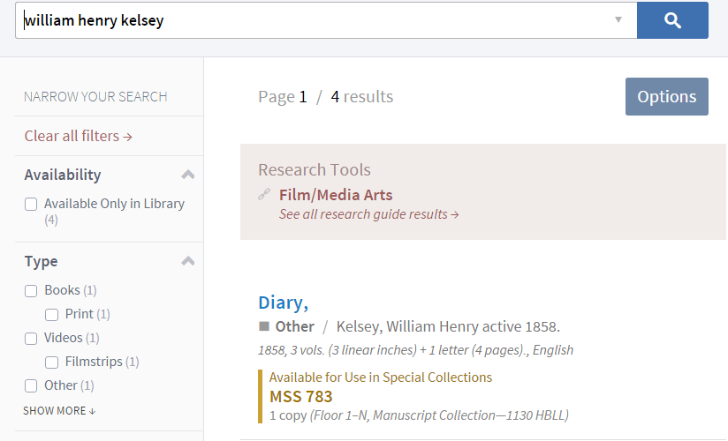Viewport: 728px width, 441px height.
Task: Click the link icon beside Film/Media Arts
Action: tap(264, 195)
